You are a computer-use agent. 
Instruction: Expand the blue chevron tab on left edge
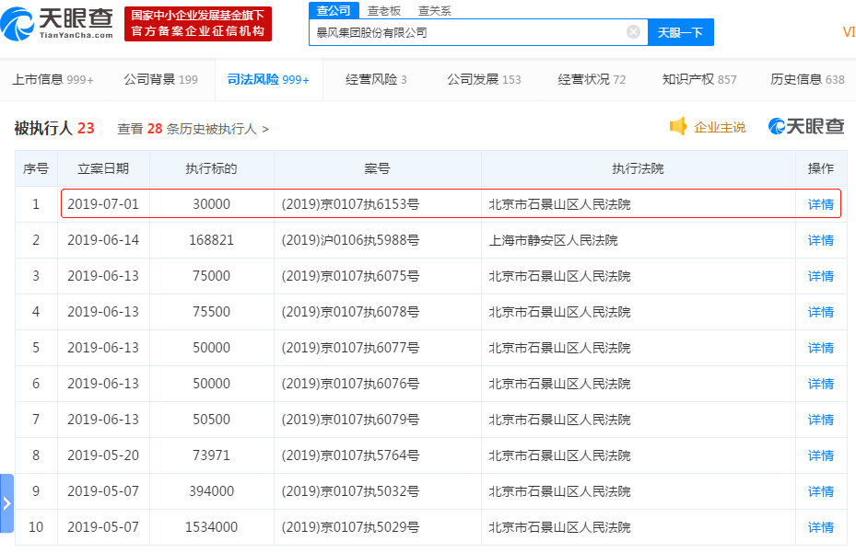tap(6, 504)
